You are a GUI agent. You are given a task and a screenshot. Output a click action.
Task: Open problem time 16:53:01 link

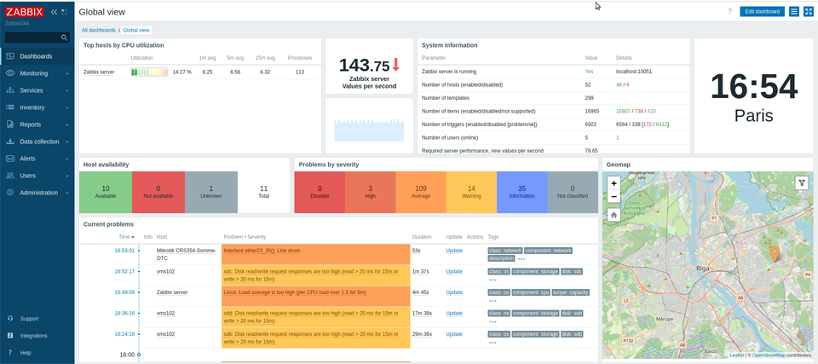click(124, 251)
